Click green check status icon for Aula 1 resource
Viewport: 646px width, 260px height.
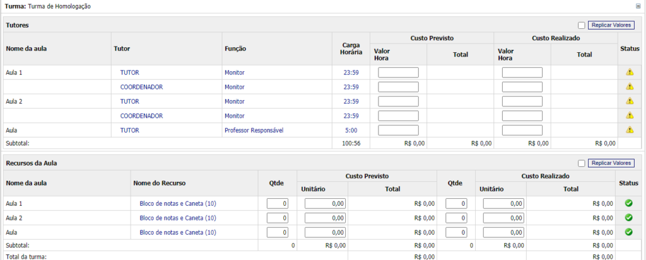[x=628, y=203]
